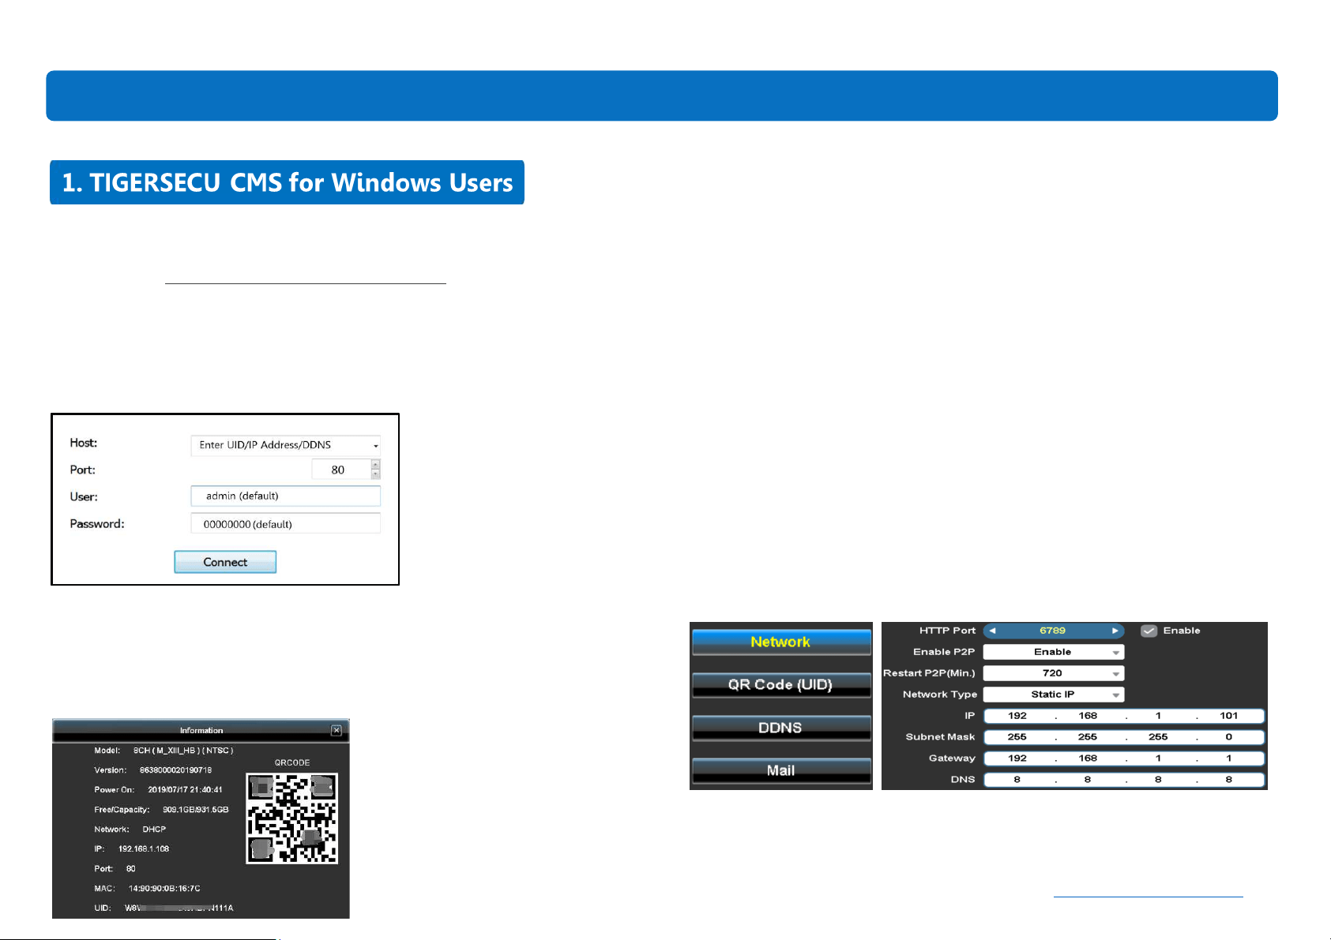Image resolution: width=1331 pixels, height=940 pixels.
Task: Select the MAC: 14:90:90:0B:16:7C row
Action: pos(147,889)
